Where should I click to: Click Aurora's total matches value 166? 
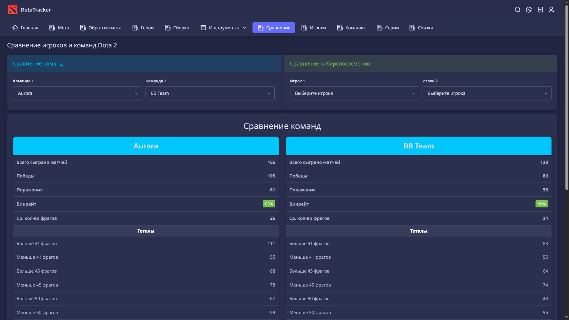click(x=271, y=162)
